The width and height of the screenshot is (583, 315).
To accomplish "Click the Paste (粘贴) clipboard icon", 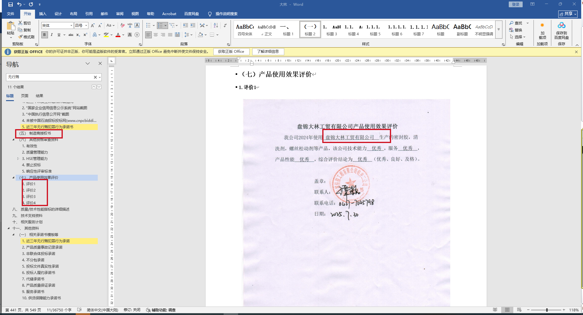I will 11,26.
